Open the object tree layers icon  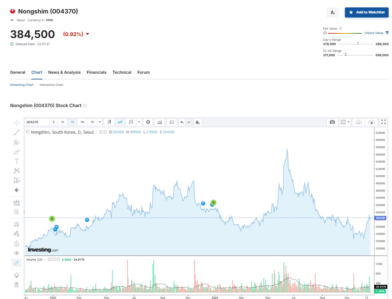[16, 275]
